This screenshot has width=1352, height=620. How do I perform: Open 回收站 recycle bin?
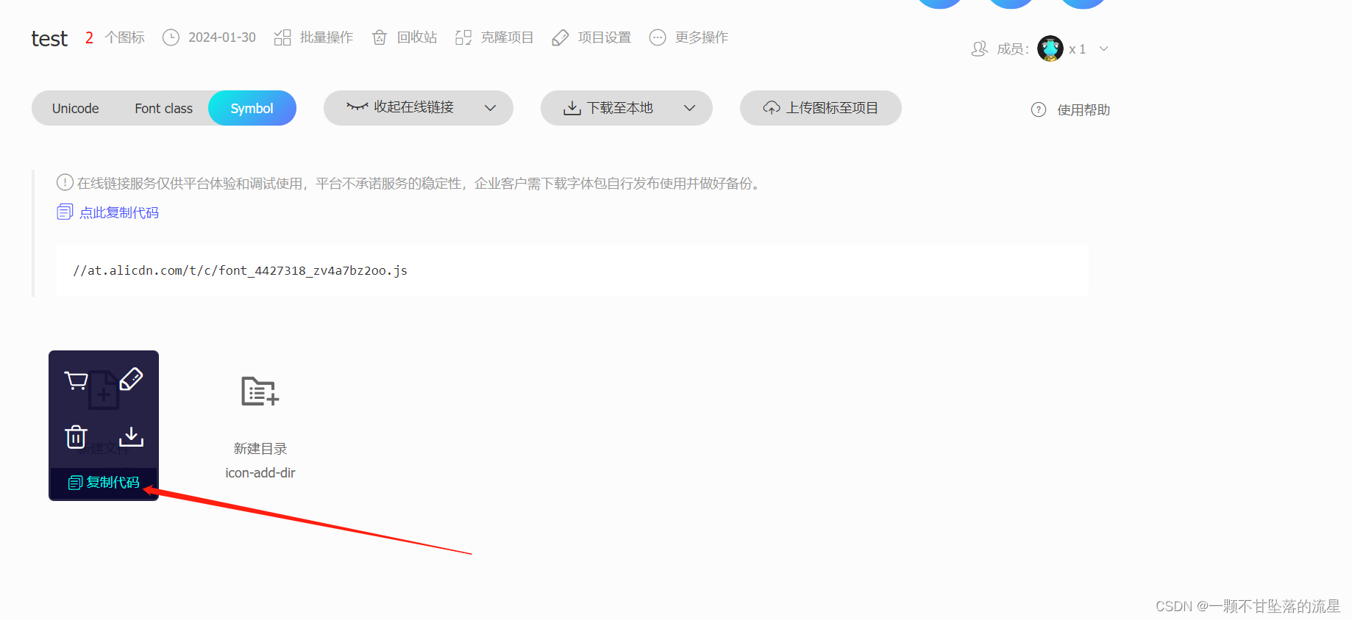click(405, 37)
